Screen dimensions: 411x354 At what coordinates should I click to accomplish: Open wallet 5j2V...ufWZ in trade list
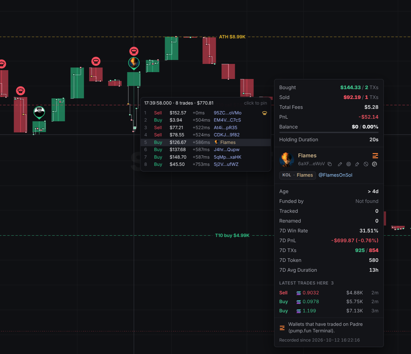[x=226, y=164]
